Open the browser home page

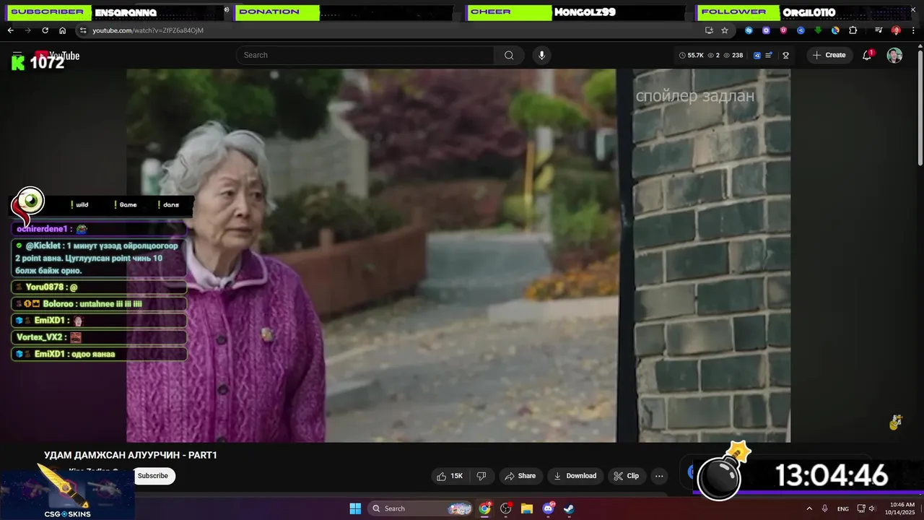click(x=62, y=30)
